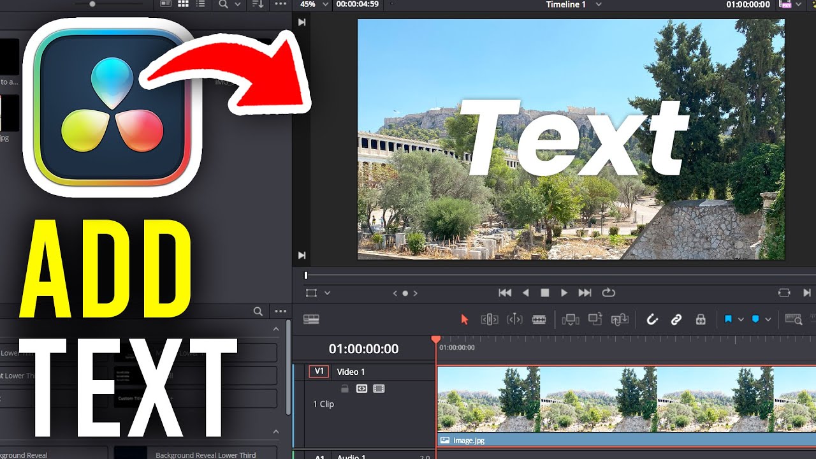Toggle the Position Lock icon
The width and height of the screenshot is (816, 459).
point(701,319)
